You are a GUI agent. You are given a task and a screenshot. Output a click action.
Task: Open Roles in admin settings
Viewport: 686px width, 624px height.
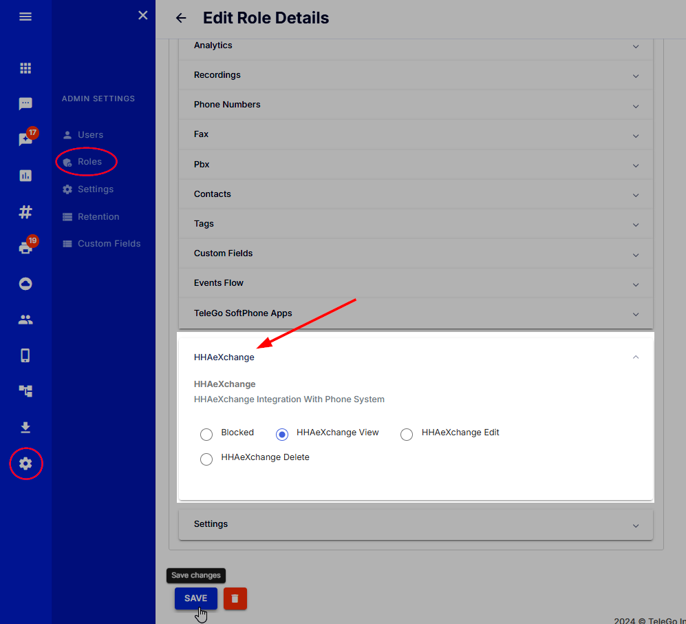(89, 162)
